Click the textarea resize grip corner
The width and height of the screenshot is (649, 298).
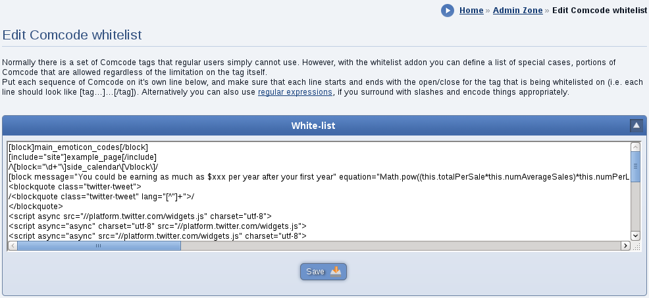coord(636,246)
